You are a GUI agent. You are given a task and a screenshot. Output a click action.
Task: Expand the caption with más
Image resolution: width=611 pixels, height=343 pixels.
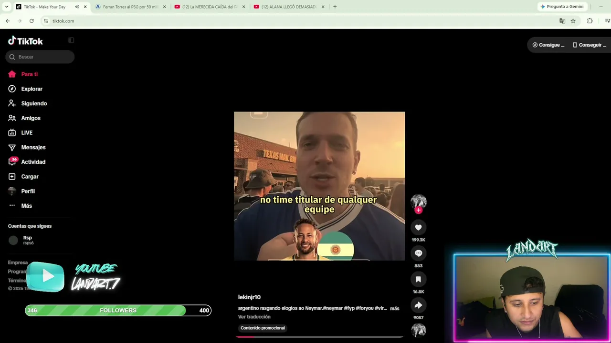click(394, 309)
